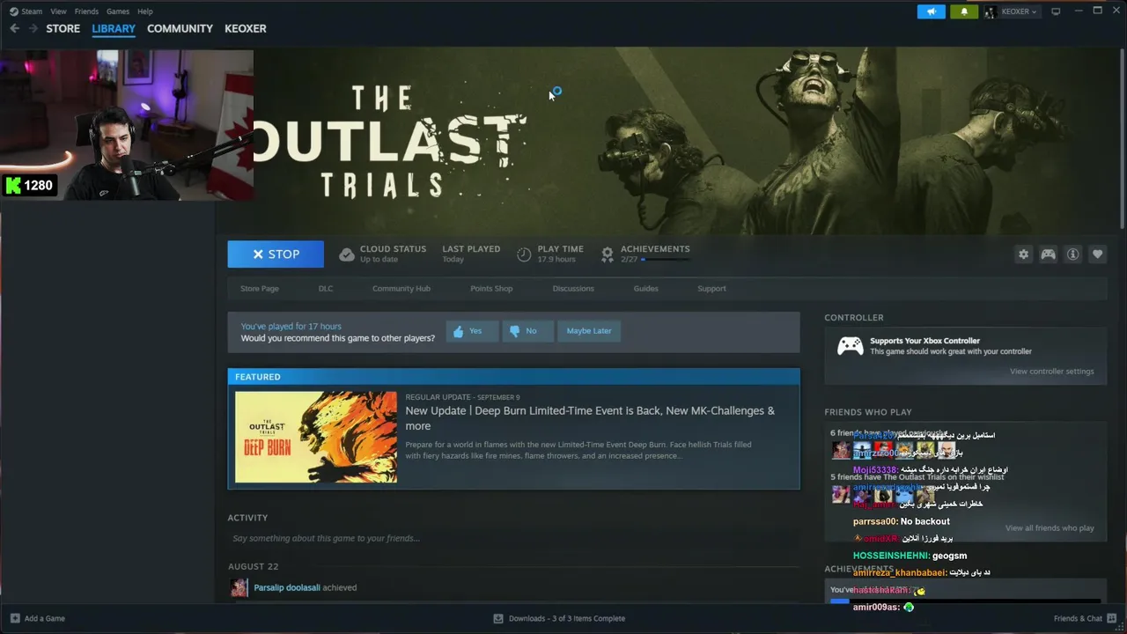Open Parsalip doolasali's profile avatar

(x=239, y=587)
